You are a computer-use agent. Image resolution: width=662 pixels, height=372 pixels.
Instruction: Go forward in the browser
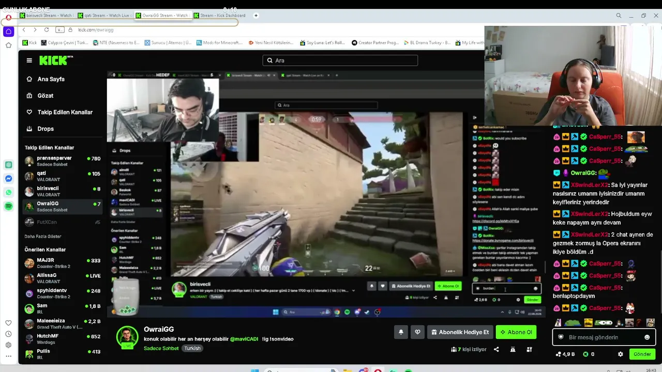35,30
